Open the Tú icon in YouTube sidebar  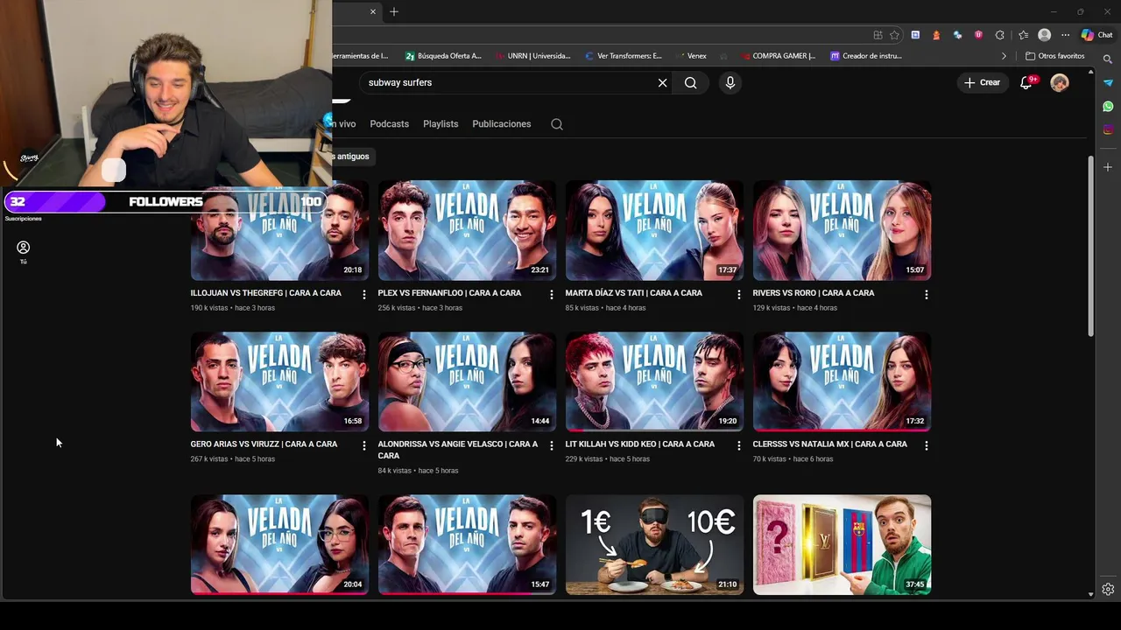(24, 252)
